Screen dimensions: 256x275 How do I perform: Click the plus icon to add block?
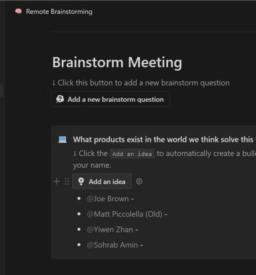click(x=57, y=181)
